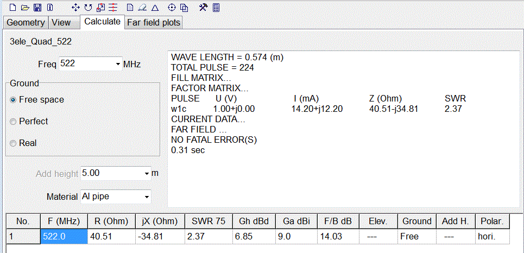Open the Material dropdown
This screenshot has height=253, width=524.
click(x=147, y=197)
